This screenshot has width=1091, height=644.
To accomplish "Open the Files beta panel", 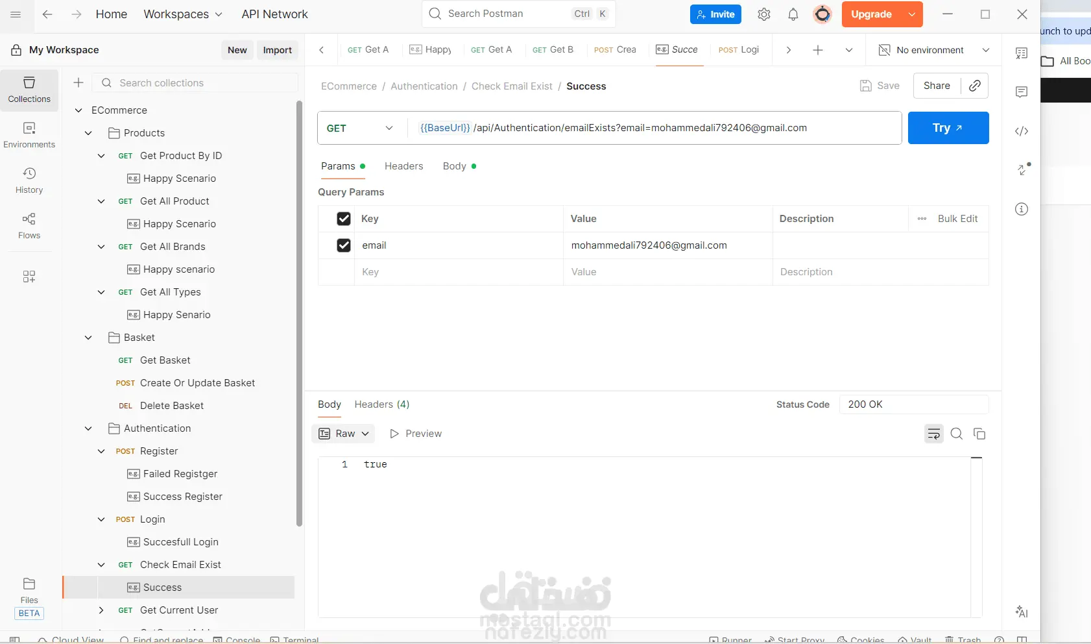I will (29, 598).
